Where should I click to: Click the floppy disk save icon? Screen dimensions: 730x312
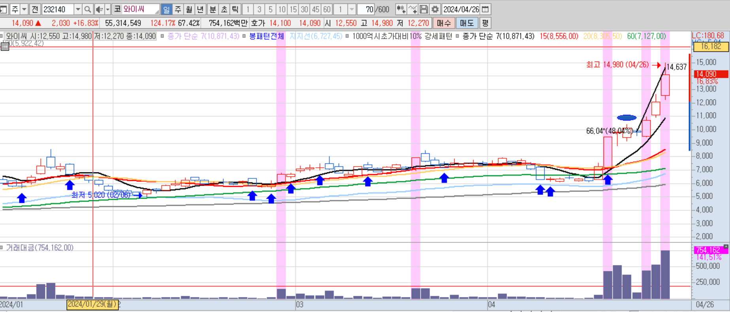click(423, 9)
